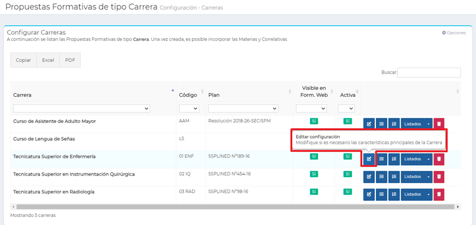The width and height of the screenshot is (476, 225).
Task: Edit configuration of Instrumentación Quirúrgica career
Action: tap(369, 177)
